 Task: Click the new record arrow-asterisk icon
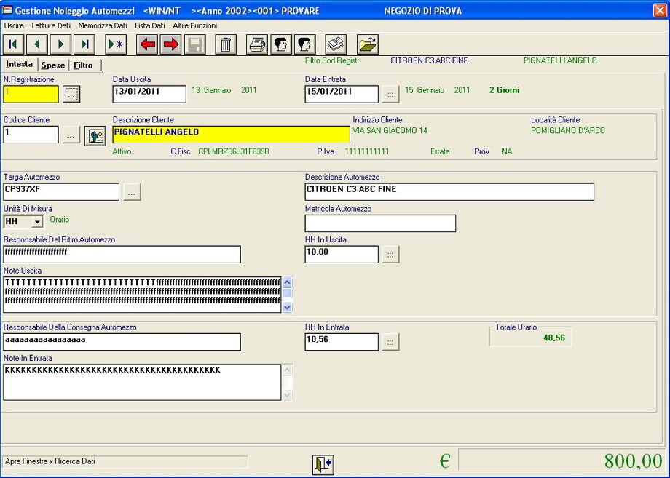coord(116,44)
